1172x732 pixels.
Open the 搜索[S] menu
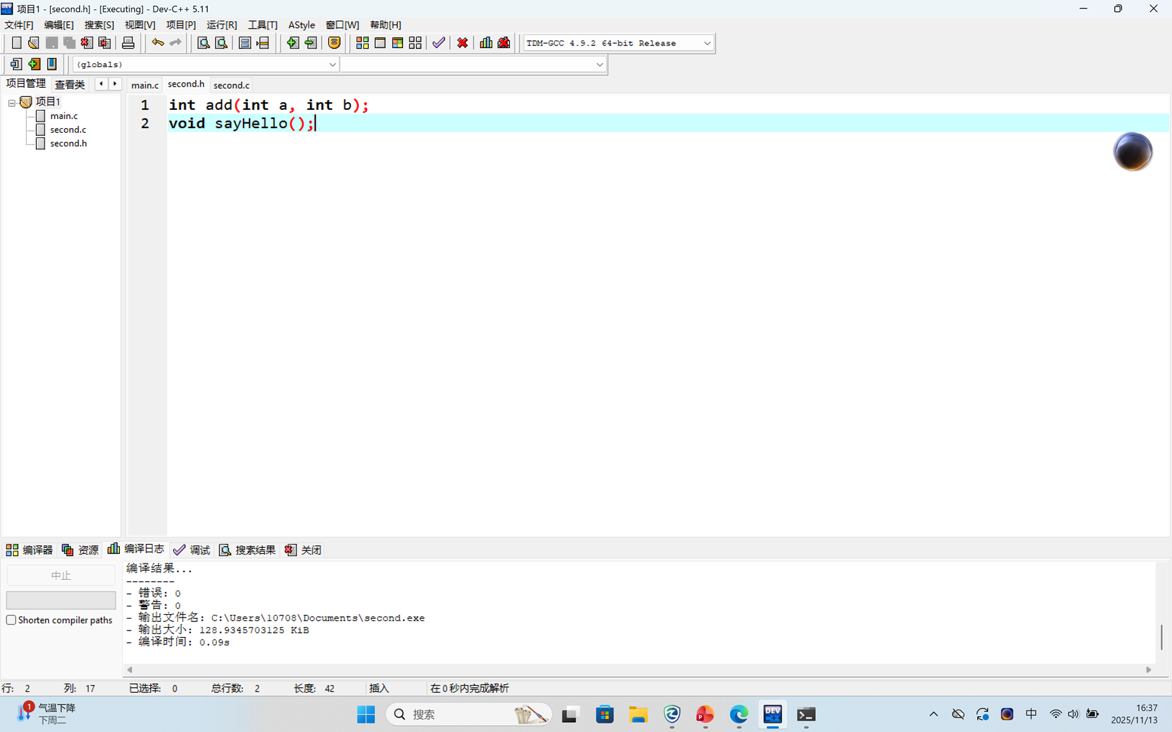[x=99, y=25]
